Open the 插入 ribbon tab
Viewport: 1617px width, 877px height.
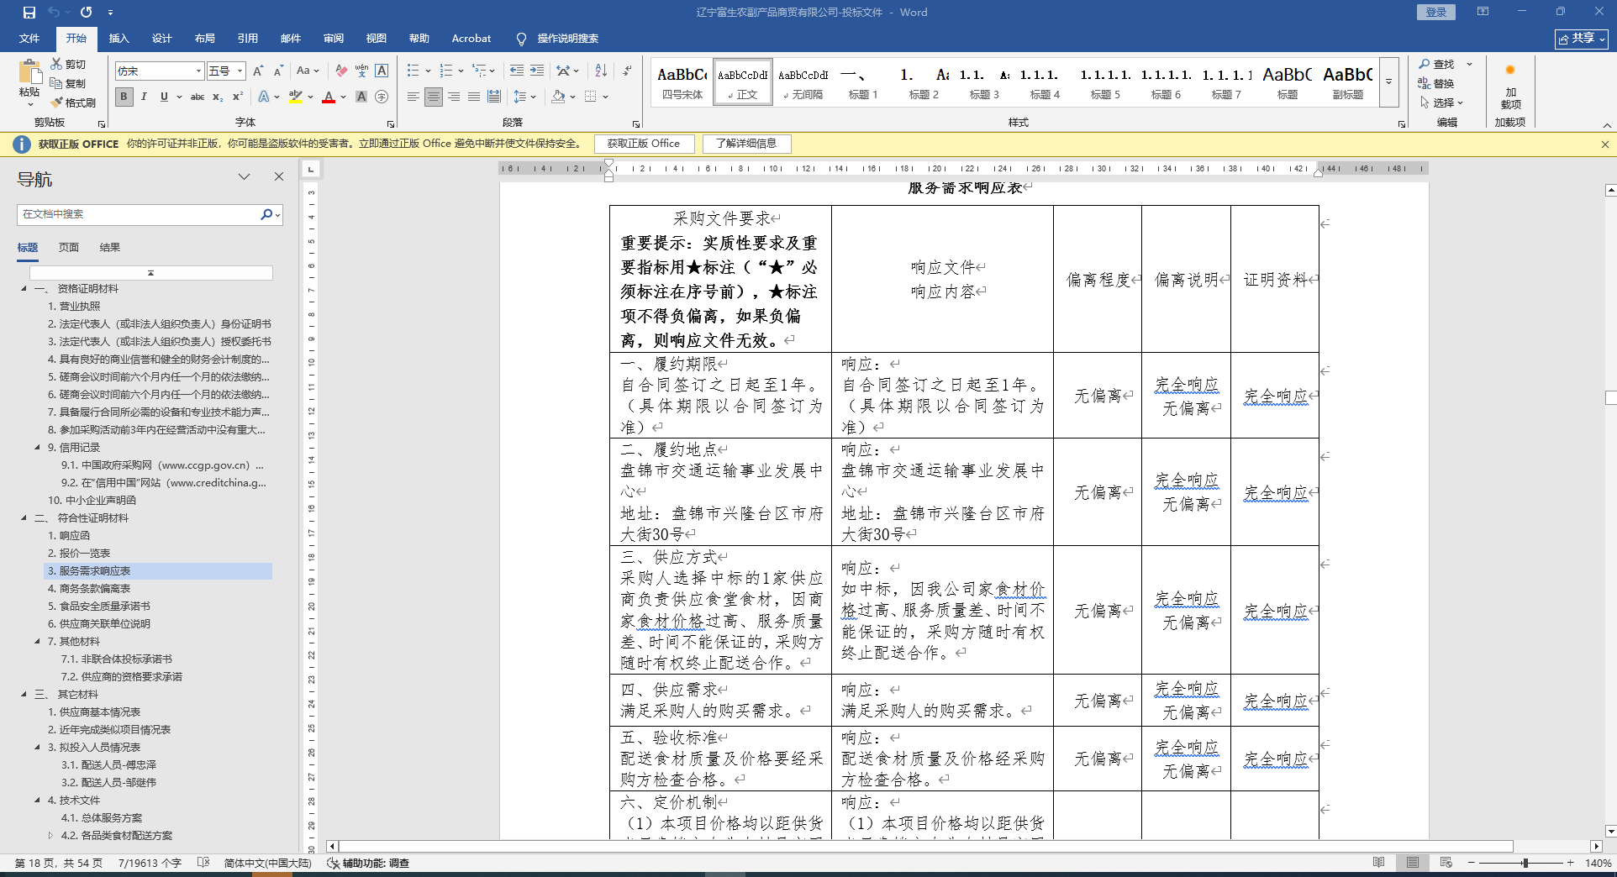point(119,39)
